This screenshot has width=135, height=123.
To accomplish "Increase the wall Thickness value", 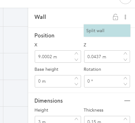I will 125,119.
